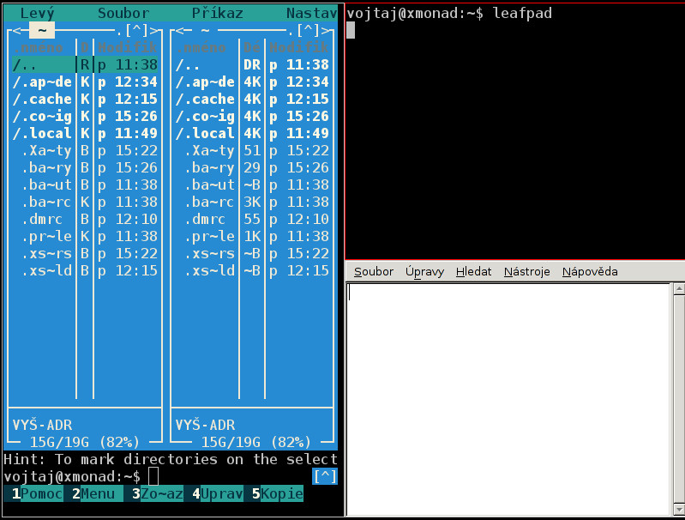Select .pr~le file in the left panel
Screen dimensions: 685x520
[x=85, y=236]
